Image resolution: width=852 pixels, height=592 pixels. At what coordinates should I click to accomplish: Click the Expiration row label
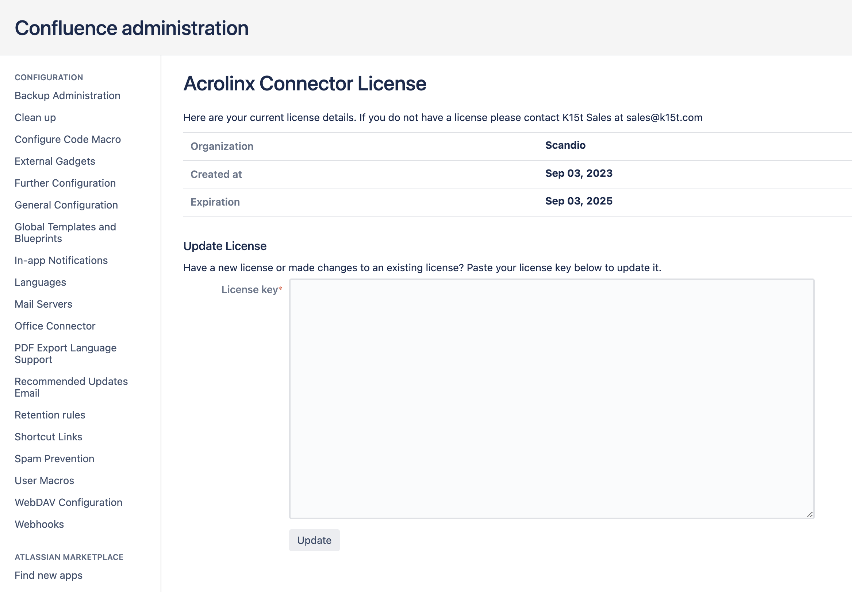tap(215, 202)
